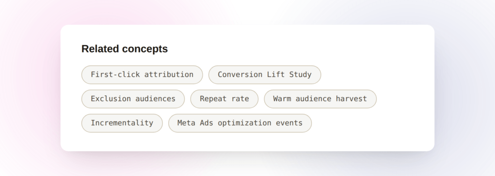Choose the Repeat rate pill

coord(224,99)
